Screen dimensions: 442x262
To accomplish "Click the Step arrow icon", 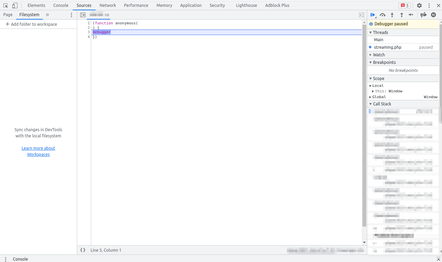I will click(x=411, y=15).
